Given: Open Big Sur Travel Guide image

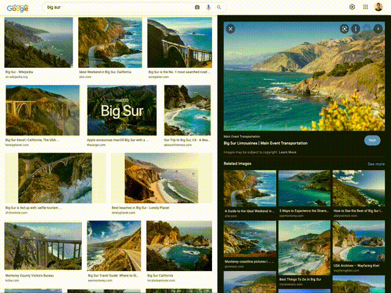Looking at the screenshot, I should pyautogui.click(x=114, y=245).
